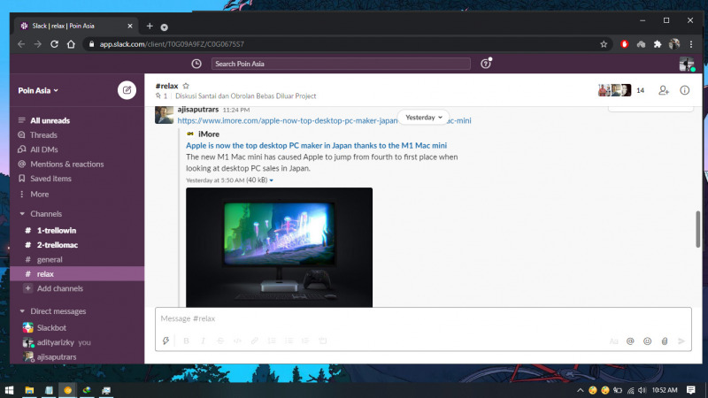This screenshot has height=398, width=708.
Task: Insert a blockquote in composer
Action: 305,341
